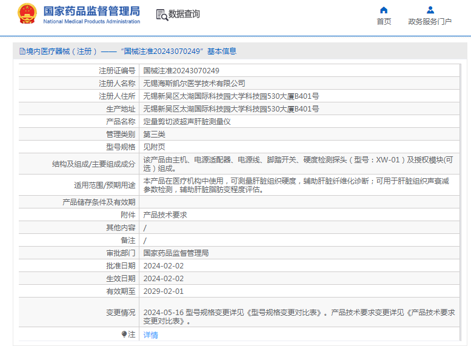The width and height of the screenshot is (471, 346).
Task: Click the 有效期至 row label
Action: coord(121,291)
